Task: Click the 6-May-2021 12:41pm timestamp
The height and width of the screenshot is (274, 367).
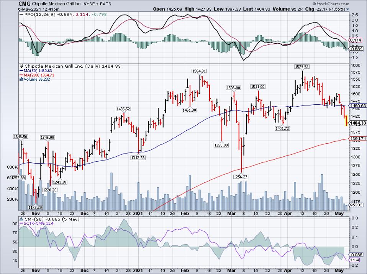Action: [x=39, y=9]
